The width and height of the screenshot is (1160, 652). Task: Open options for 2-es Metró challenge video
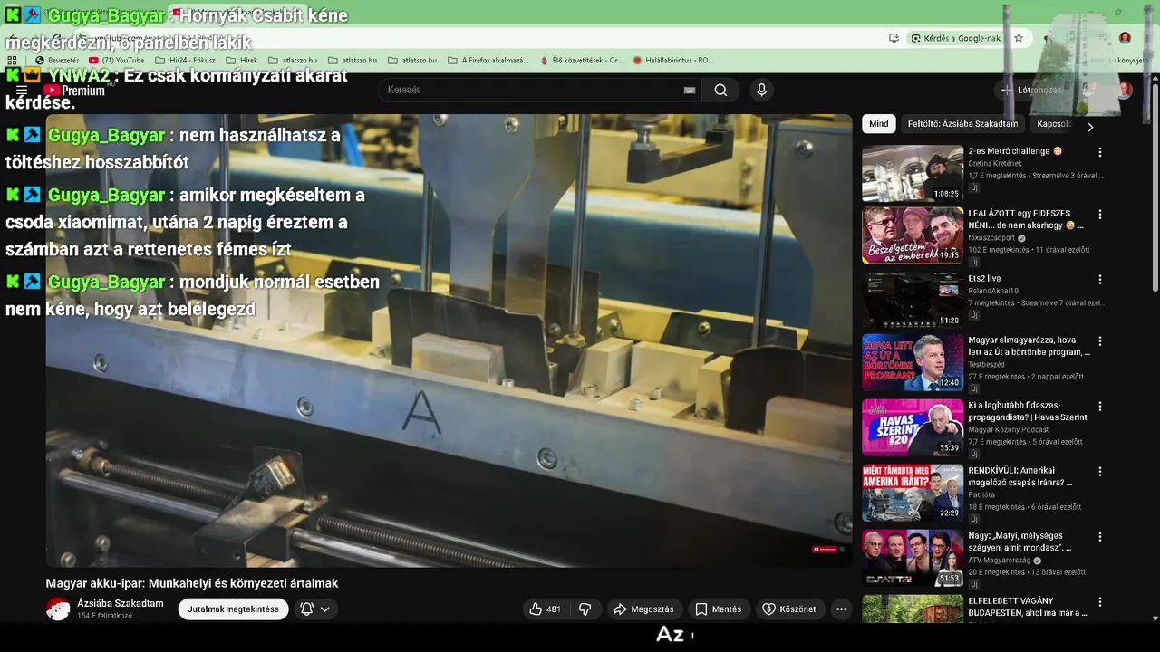tap(1100, 153)
